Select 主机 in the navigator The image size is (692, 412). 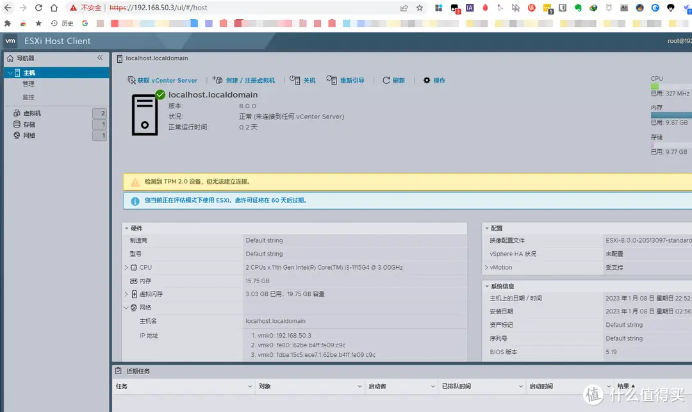(x=56, y=73)
